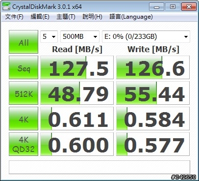This screenshot has width=199, height=181.
Task: Click the Write [MB/s] column header
Action: tap(153, 49)
